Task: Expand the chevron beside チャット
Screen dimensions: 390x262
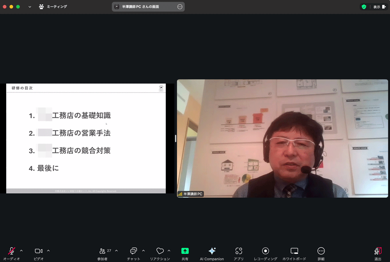Action: pos(144,251)
